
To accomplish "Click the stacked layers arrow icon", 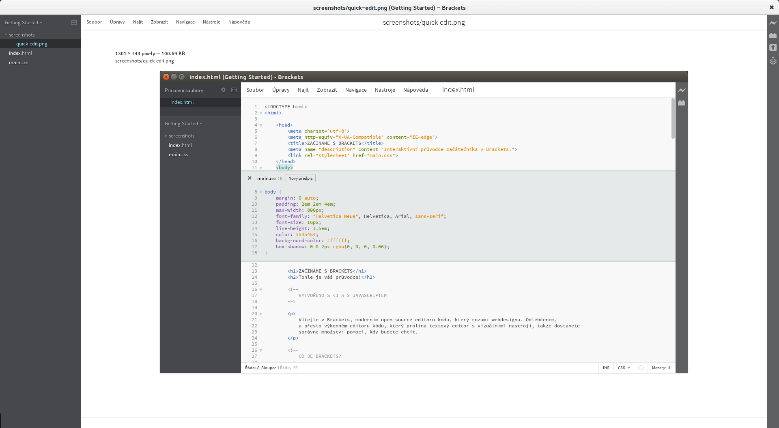I will (773, 60).
